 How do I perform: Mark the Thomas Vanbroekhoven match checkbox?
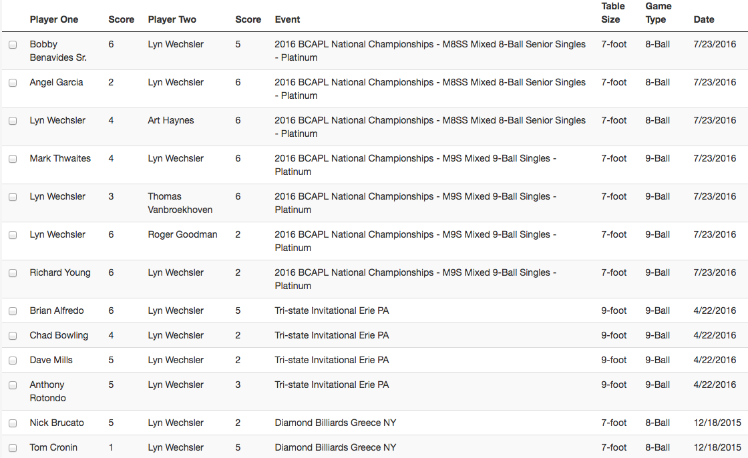[x=13, y=197]
